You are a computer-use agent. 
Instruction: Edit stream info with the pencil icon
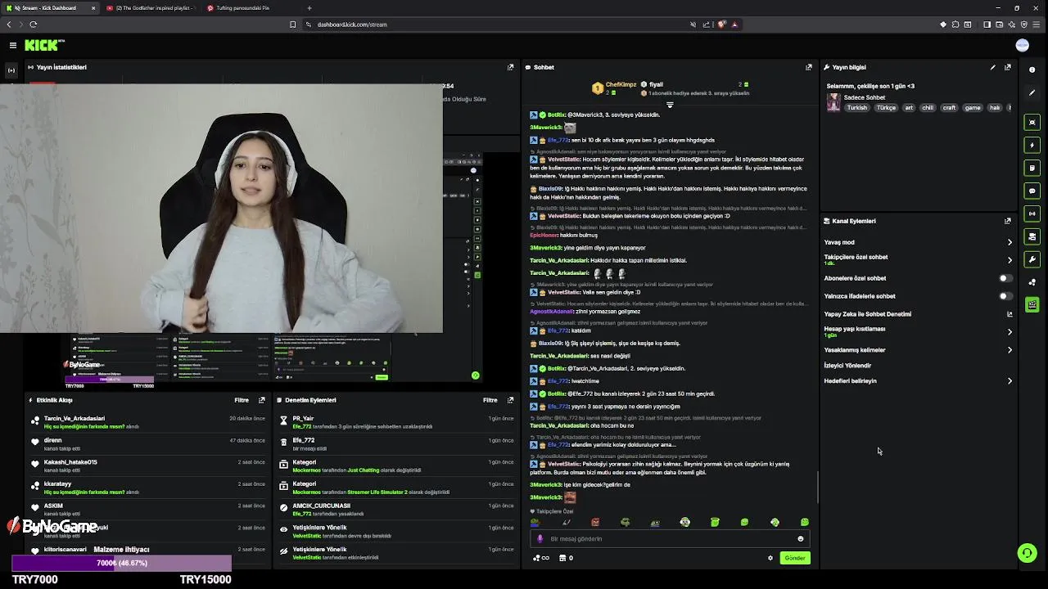tap(992, 67)
